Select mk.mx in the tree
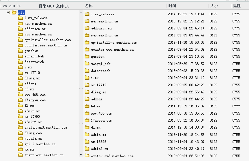This screenshot has height=161, width=249. (x=29, y=149)
